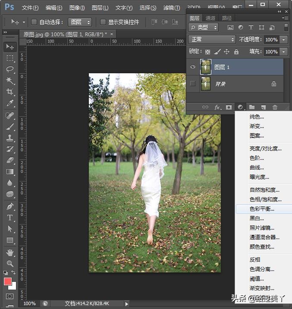
Task: Click the Create new group folder icon
Action: point(252,107)
